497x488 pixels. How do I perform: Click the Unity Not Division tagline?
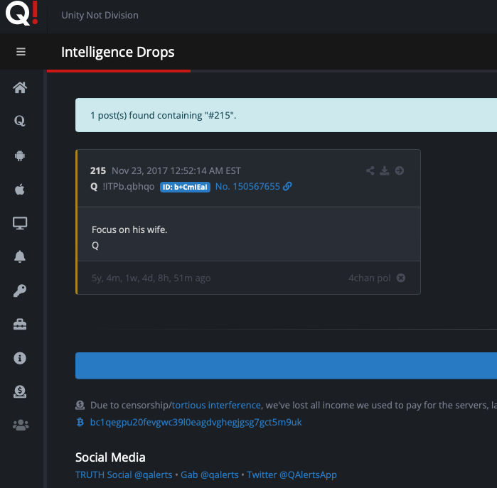pyautogui.click(x=100, y=15)
